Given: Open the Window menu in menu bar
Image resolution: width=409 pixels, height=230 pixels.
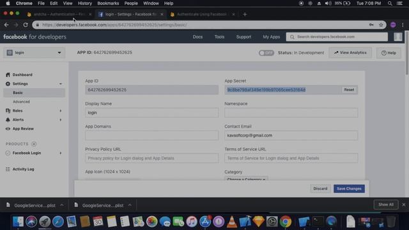Looking at the screenshot, I should 151,3.
